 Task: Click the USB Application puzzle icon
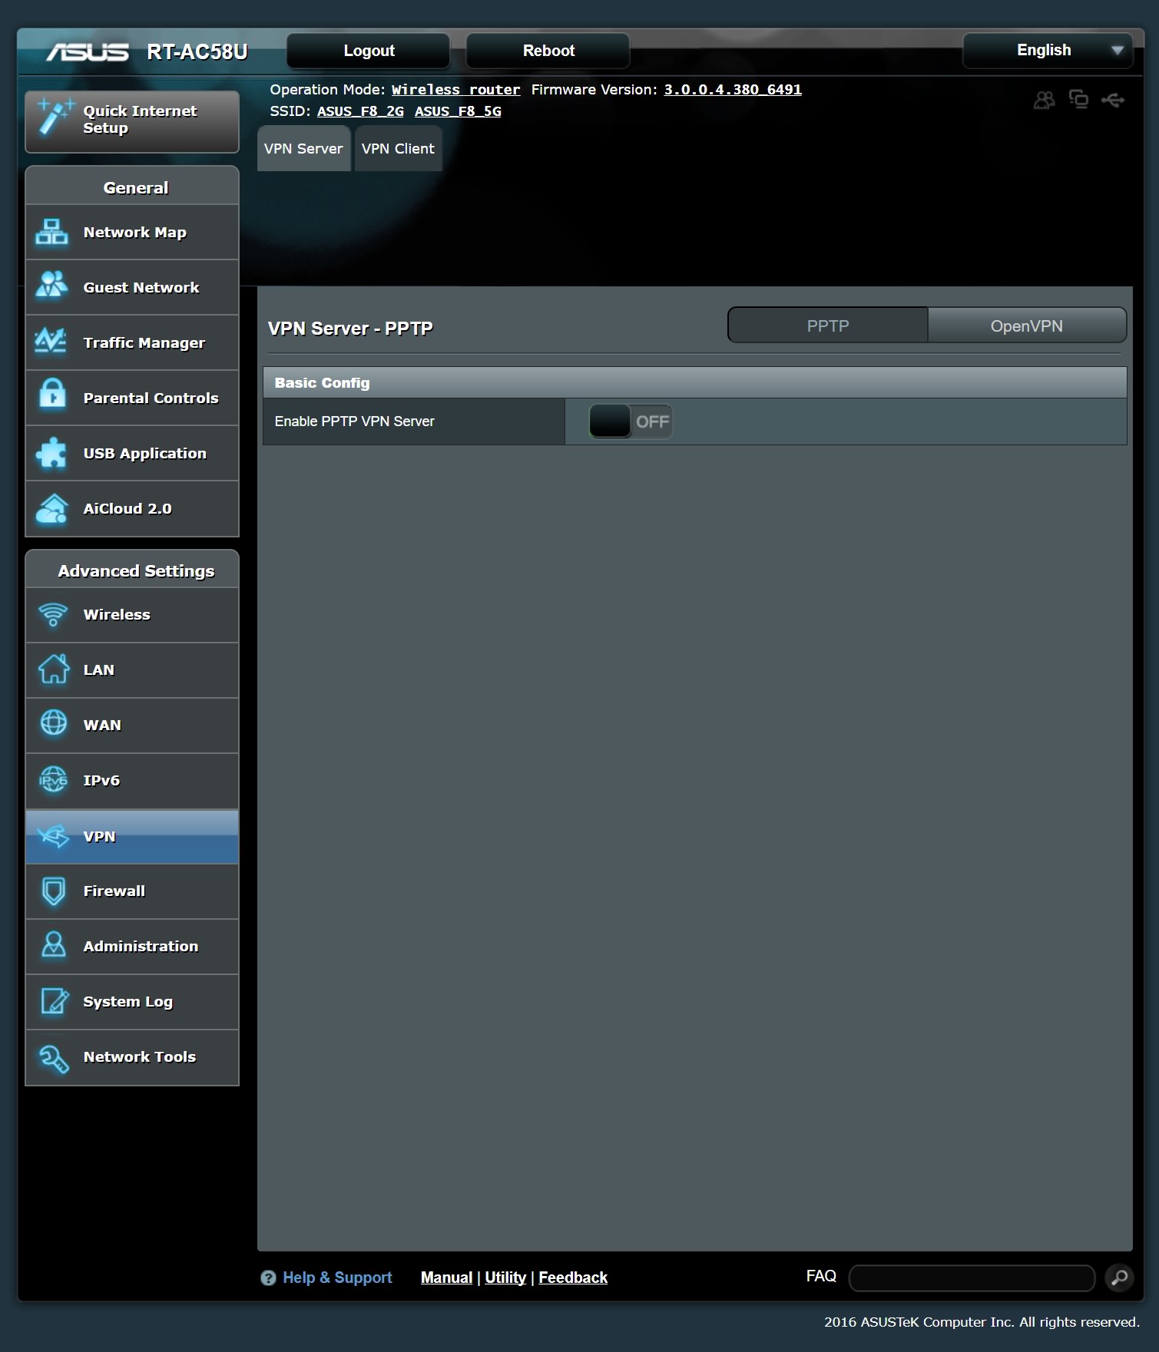(52, 452)
